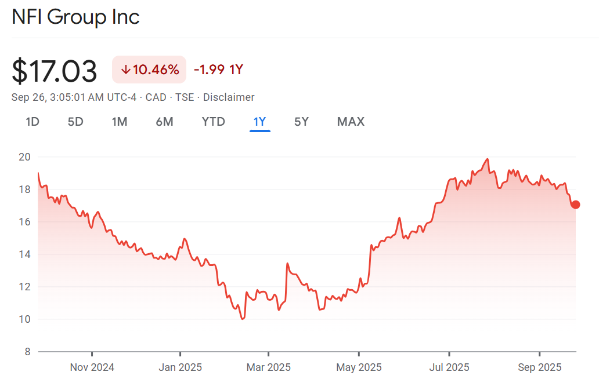Click the Nov 2024 axis label

pyautogui.click(x=92, y=367)
